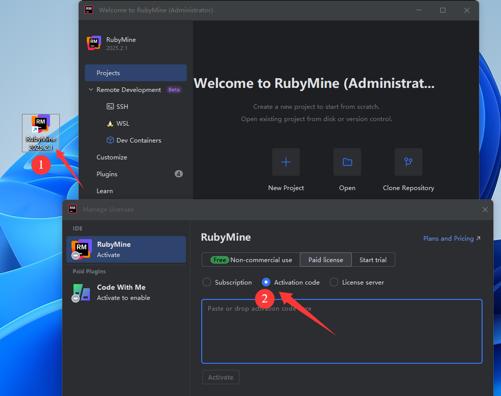Click the RubyMine product icon in licenses list
501x396 pixels.
click(x=82, y=249)
